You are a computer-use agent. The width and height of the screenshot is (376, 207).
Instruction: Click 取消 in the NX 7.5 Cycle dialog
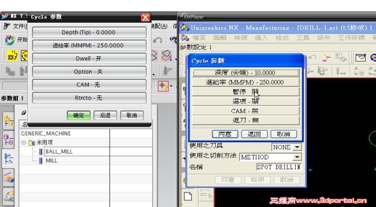point(132,115)
